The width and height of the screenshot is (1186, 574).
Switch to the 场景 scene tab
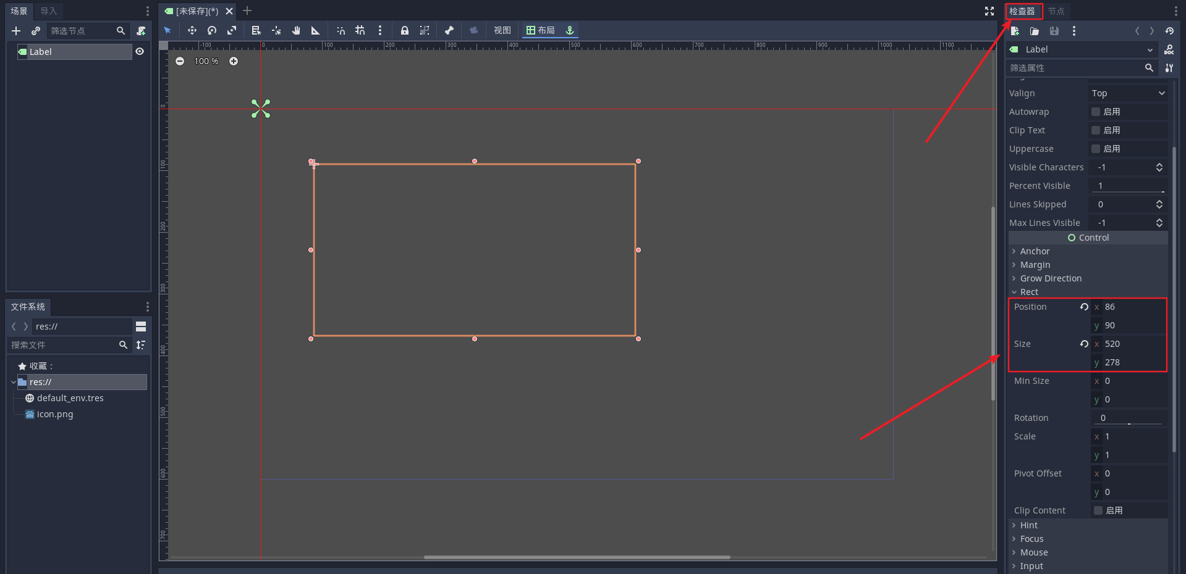[x=19, y=11]
